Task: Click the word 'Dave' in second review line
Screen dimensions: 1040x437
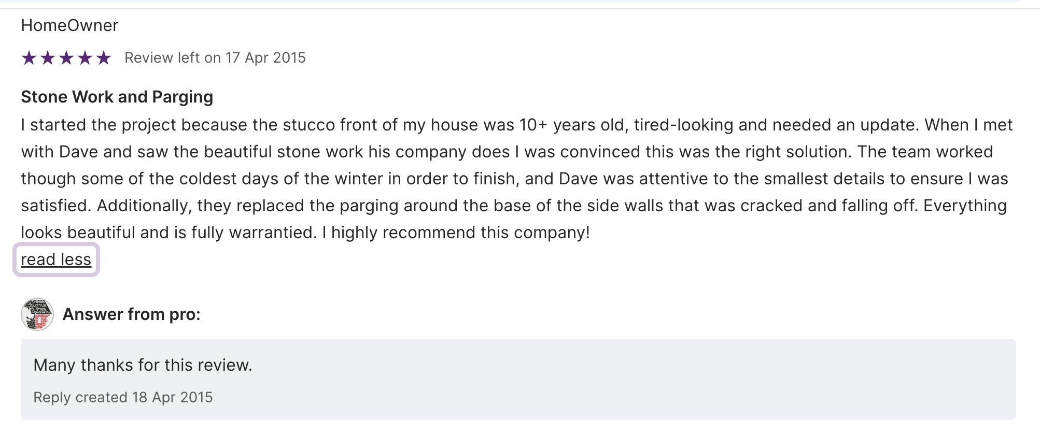Action: tap(78, 152)
